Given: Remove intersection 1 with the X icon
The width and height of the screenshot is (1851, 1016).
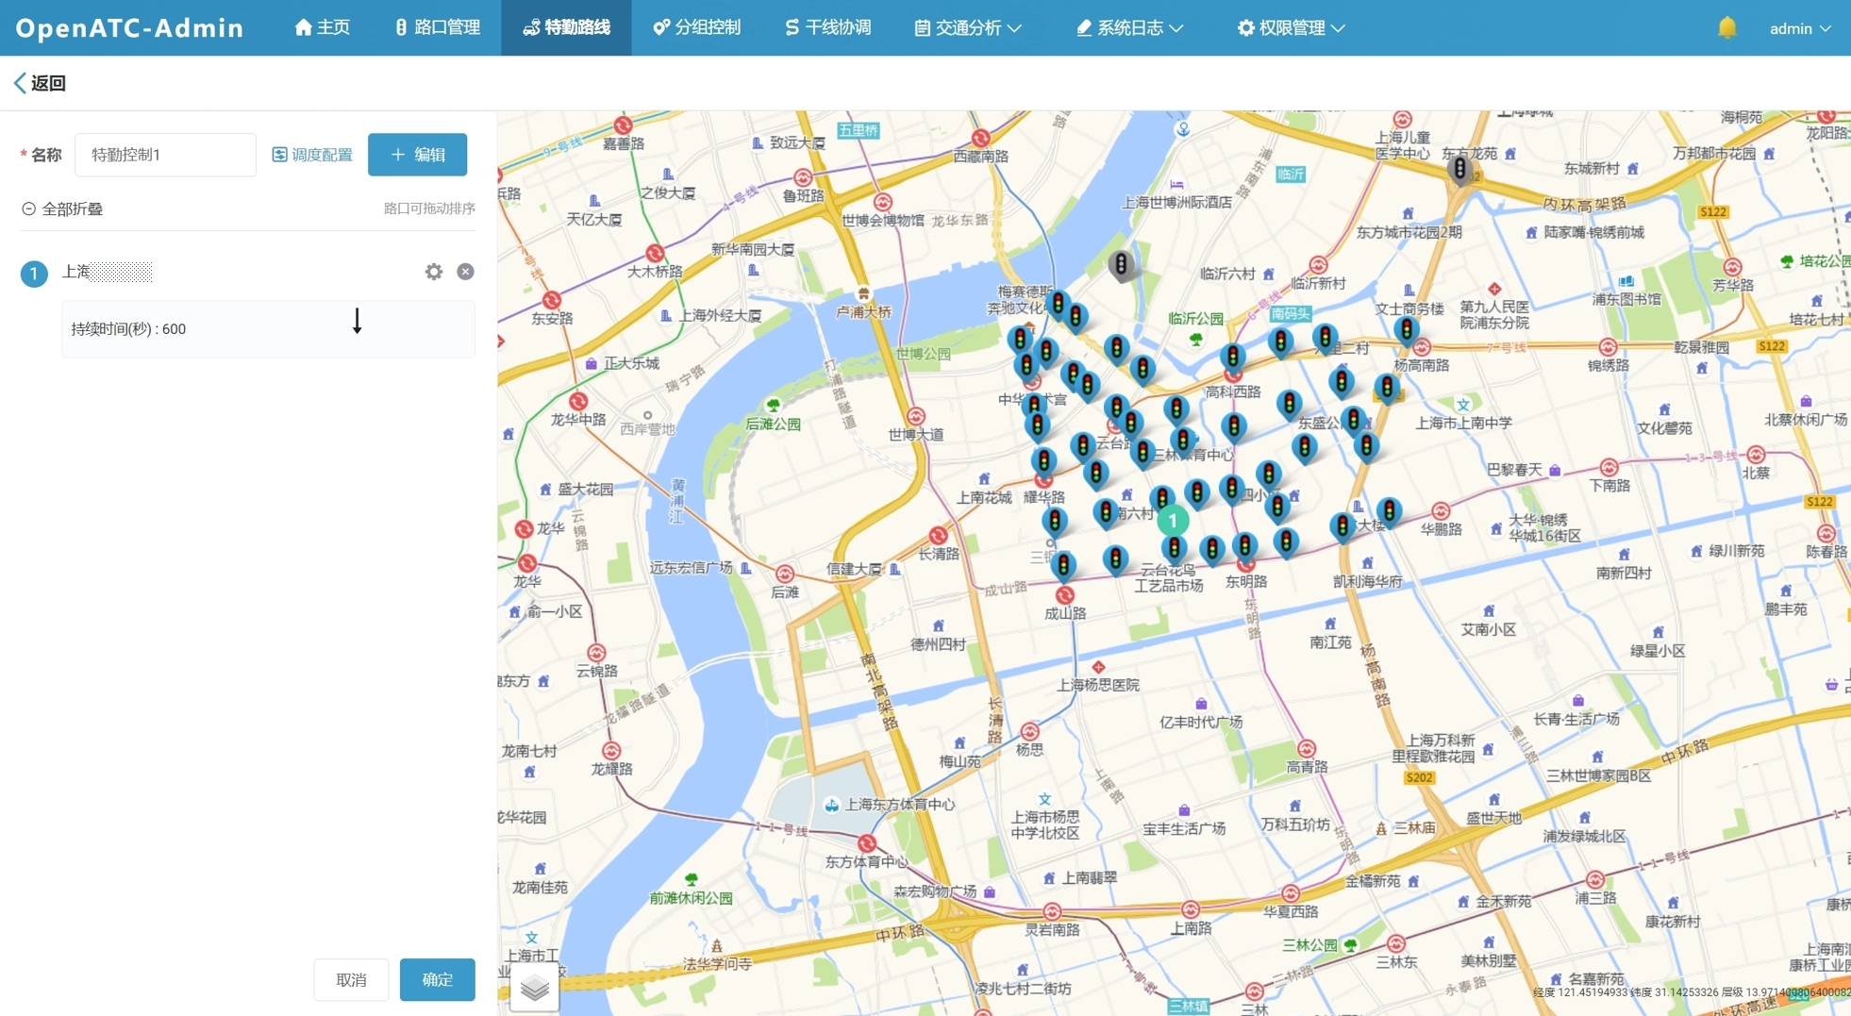Looking at the screenshot, I should click(x=465, y=272).
